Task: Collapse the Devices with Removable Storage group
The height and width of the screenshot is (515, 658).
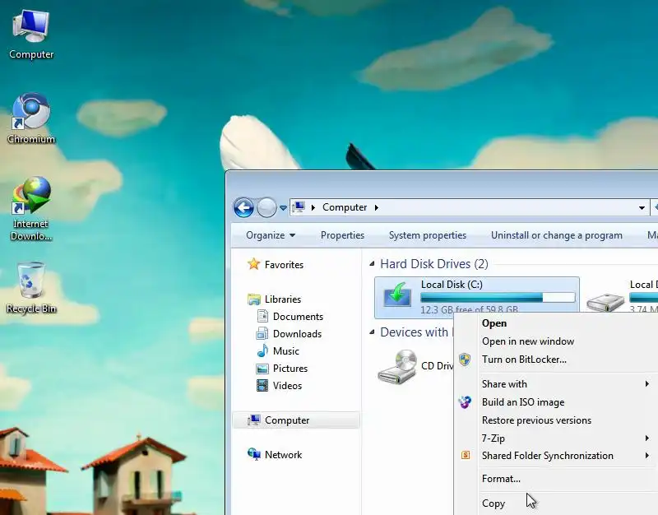Action: point(372,332)
